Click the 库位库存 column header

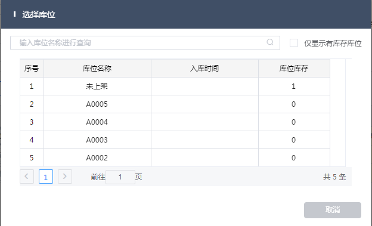tap(294, 69)
